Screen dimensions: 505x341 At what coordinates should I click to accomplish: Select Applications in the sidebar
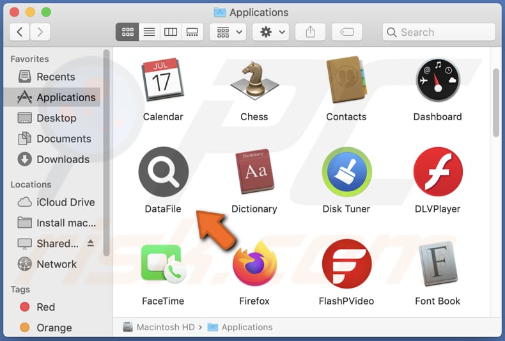click(x=52, y=97)
